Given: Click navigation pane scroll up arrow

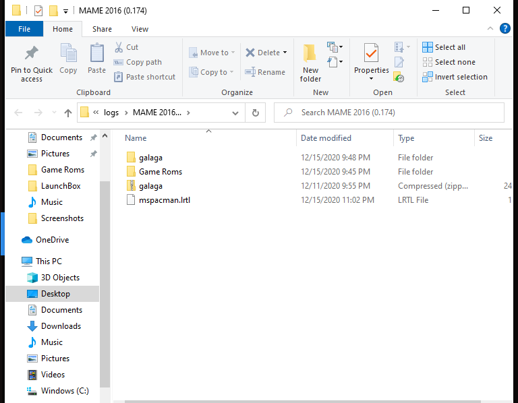Looking at the screenshot, I should pyautogui.click(x=105, y=135).
